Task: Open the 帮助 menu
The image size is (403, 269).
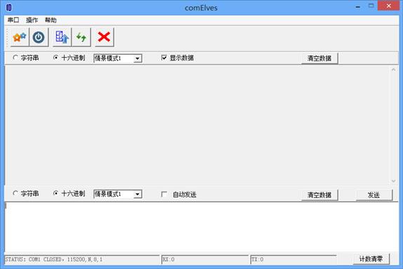Action: [x=51, y=20]
